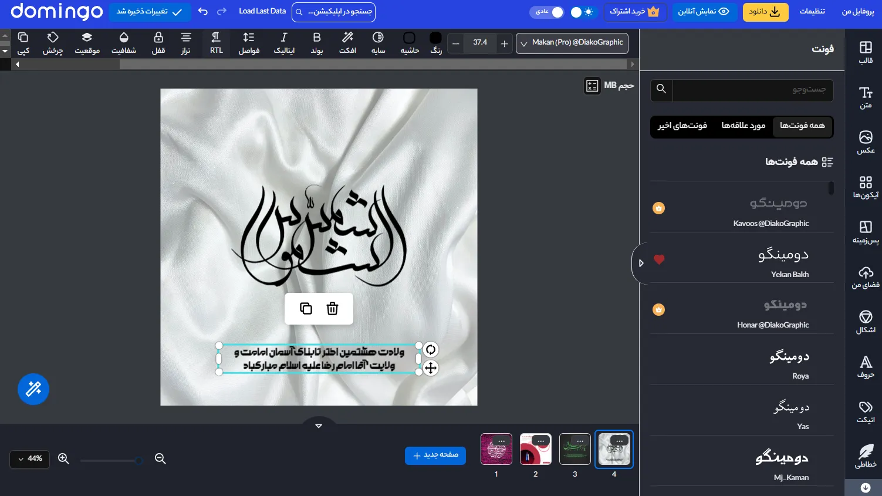
Task: Click the کپی (copy) toolbar icon
Action: click(23, 43)
